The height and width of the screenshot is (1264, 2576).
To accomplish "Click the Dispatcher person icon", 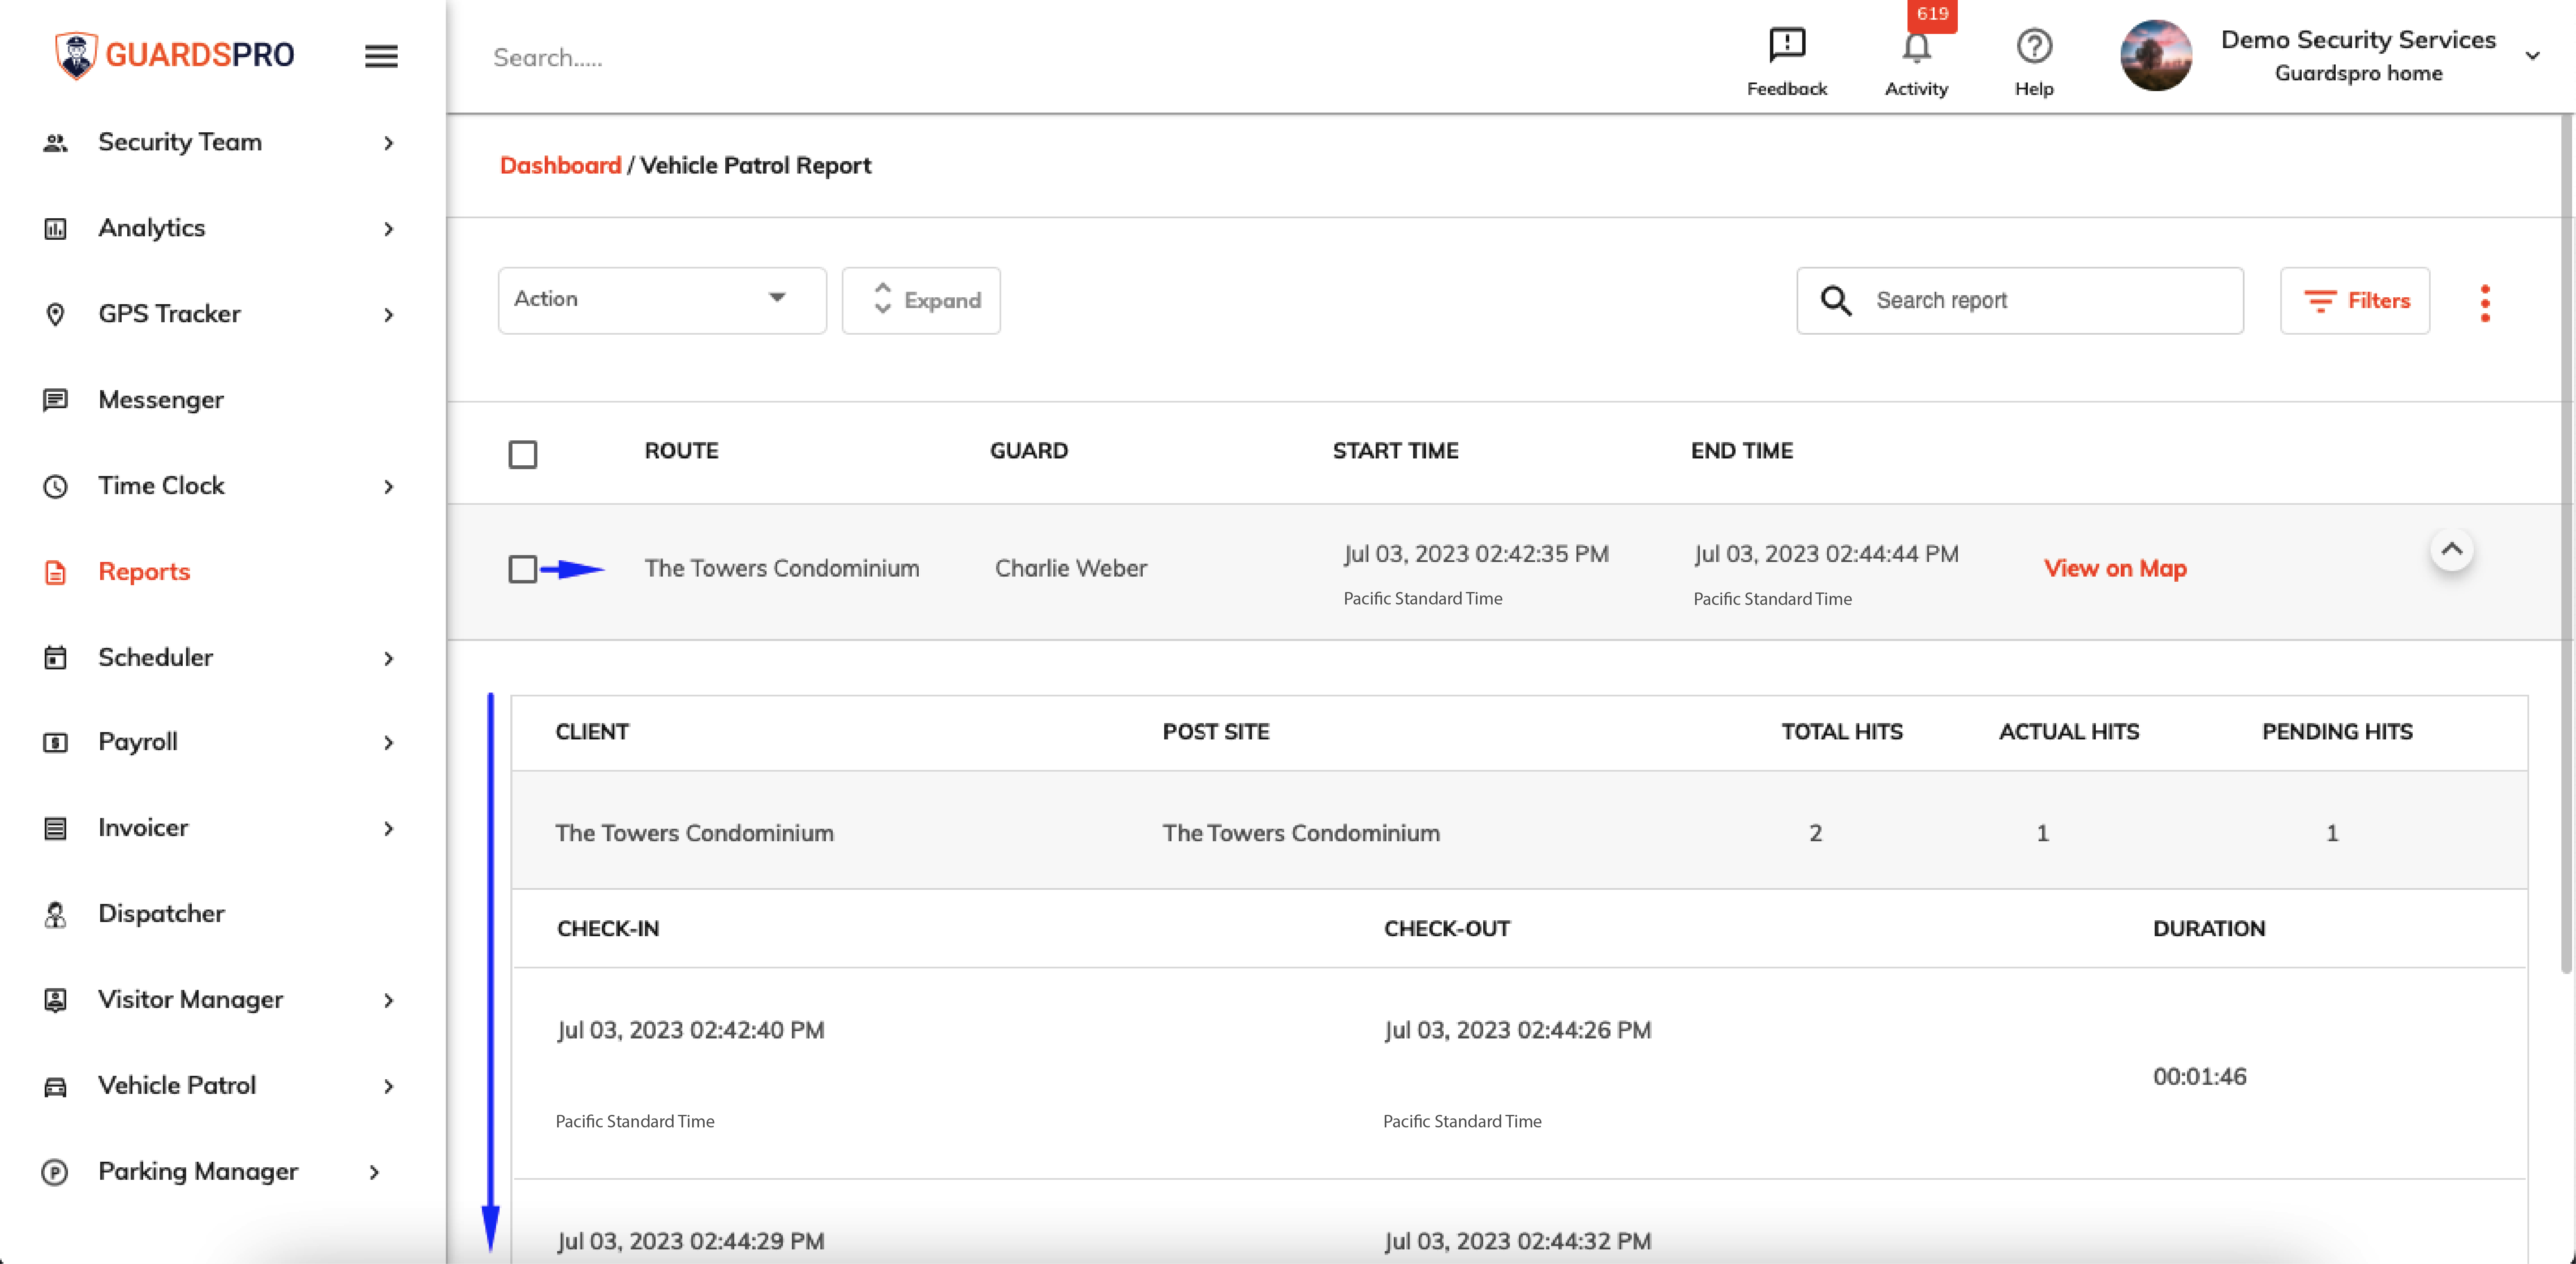I will pos(56,914).
